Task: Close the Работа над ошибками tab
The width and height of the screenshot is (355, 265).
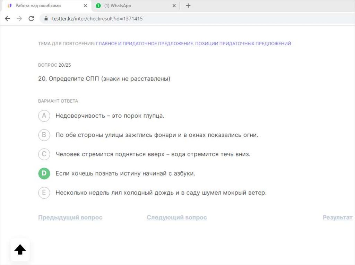Action: tap(85, 6)
